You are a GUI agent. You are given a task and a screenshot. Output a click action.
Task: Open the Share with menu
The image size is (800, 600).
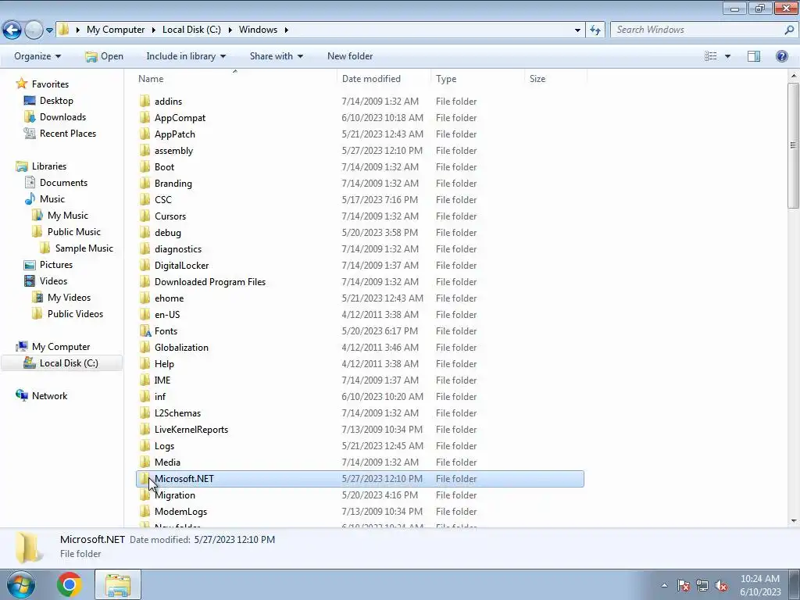[276, 56]
